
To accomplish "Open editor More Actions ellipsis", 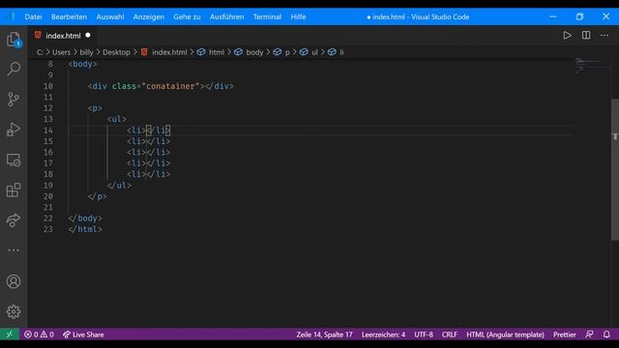I will [604, 36].
